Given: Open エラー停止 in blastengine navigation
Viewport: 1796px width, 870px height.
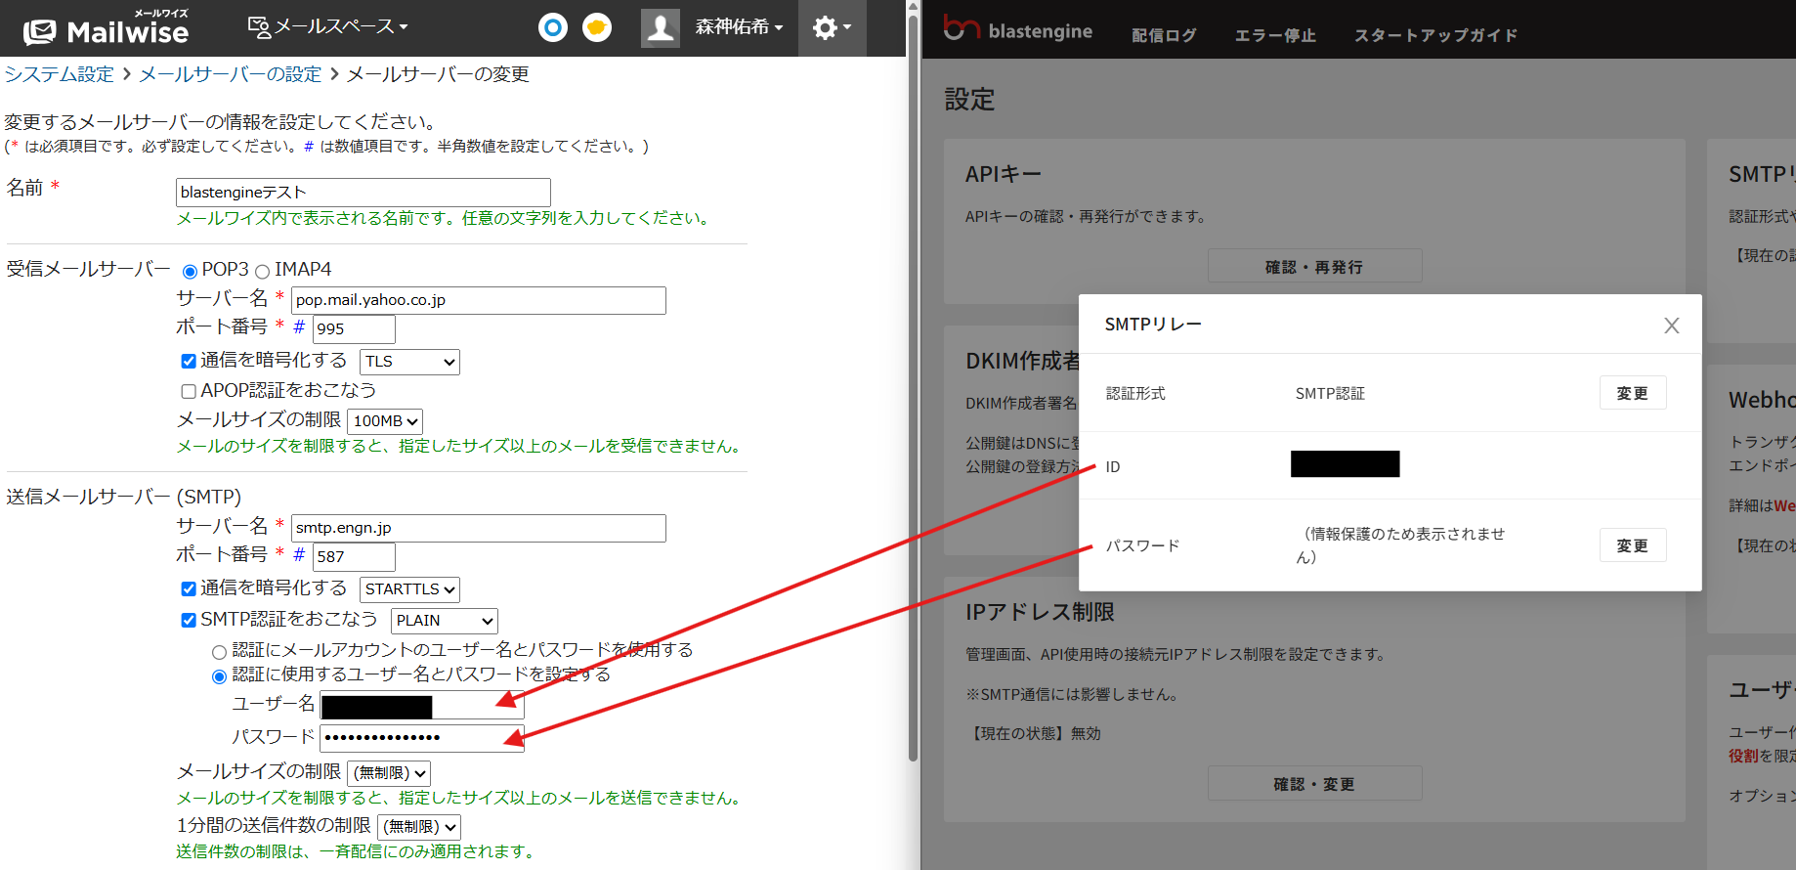Looking at the screenshot, I should click(1275, 35).
